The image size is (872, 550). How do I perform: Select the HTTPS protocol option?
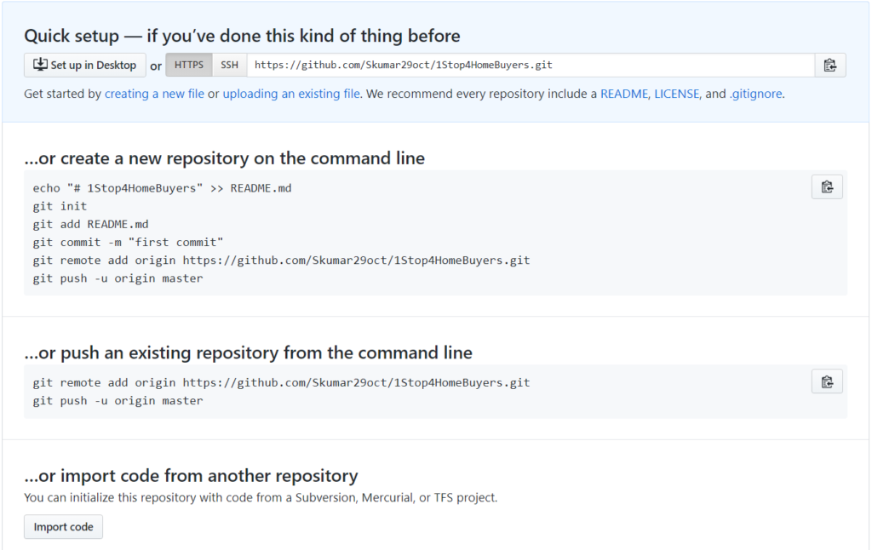[x=189, y=65]
